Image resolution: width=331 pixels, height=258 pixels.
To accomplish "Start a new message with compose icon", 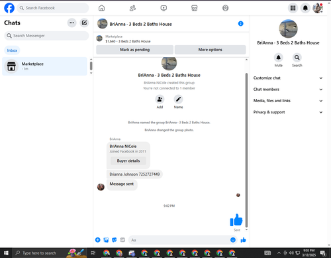I will pos(84,23).
